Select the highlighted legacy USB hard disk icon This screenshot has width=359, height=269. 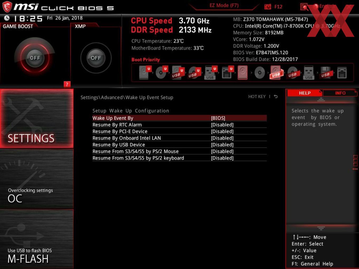(276, 73)
